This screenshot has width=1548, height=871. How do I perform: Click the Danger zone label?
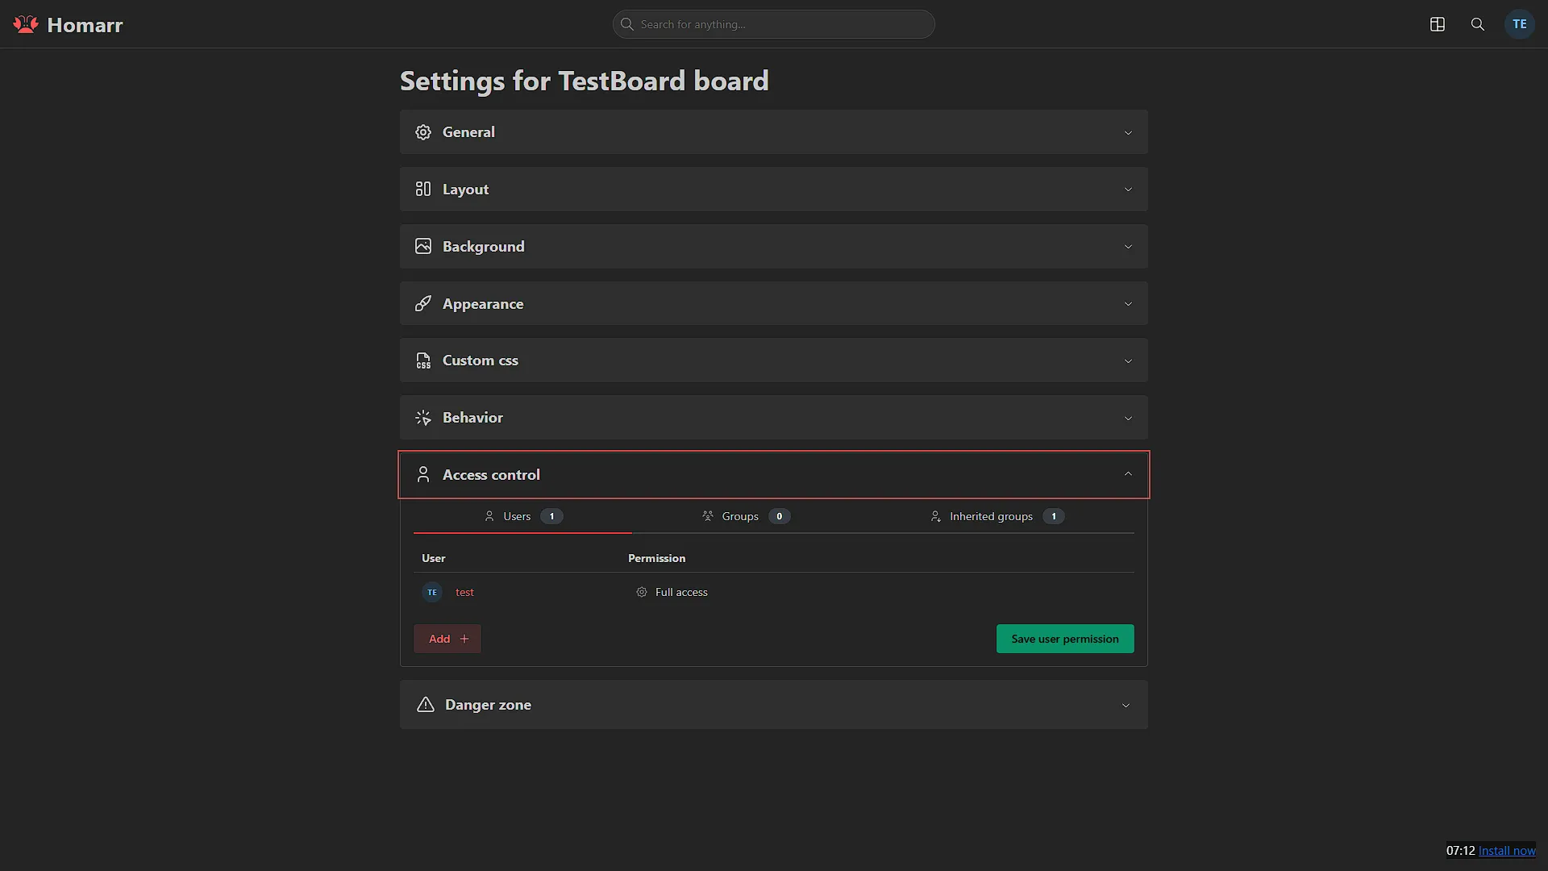[x=488, y=705]
